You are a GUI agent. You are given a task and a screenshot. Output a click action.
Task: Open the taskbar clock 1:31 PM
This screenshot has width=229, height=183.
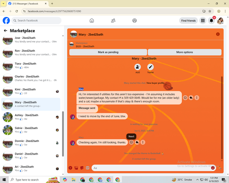[x=214, y=180]
